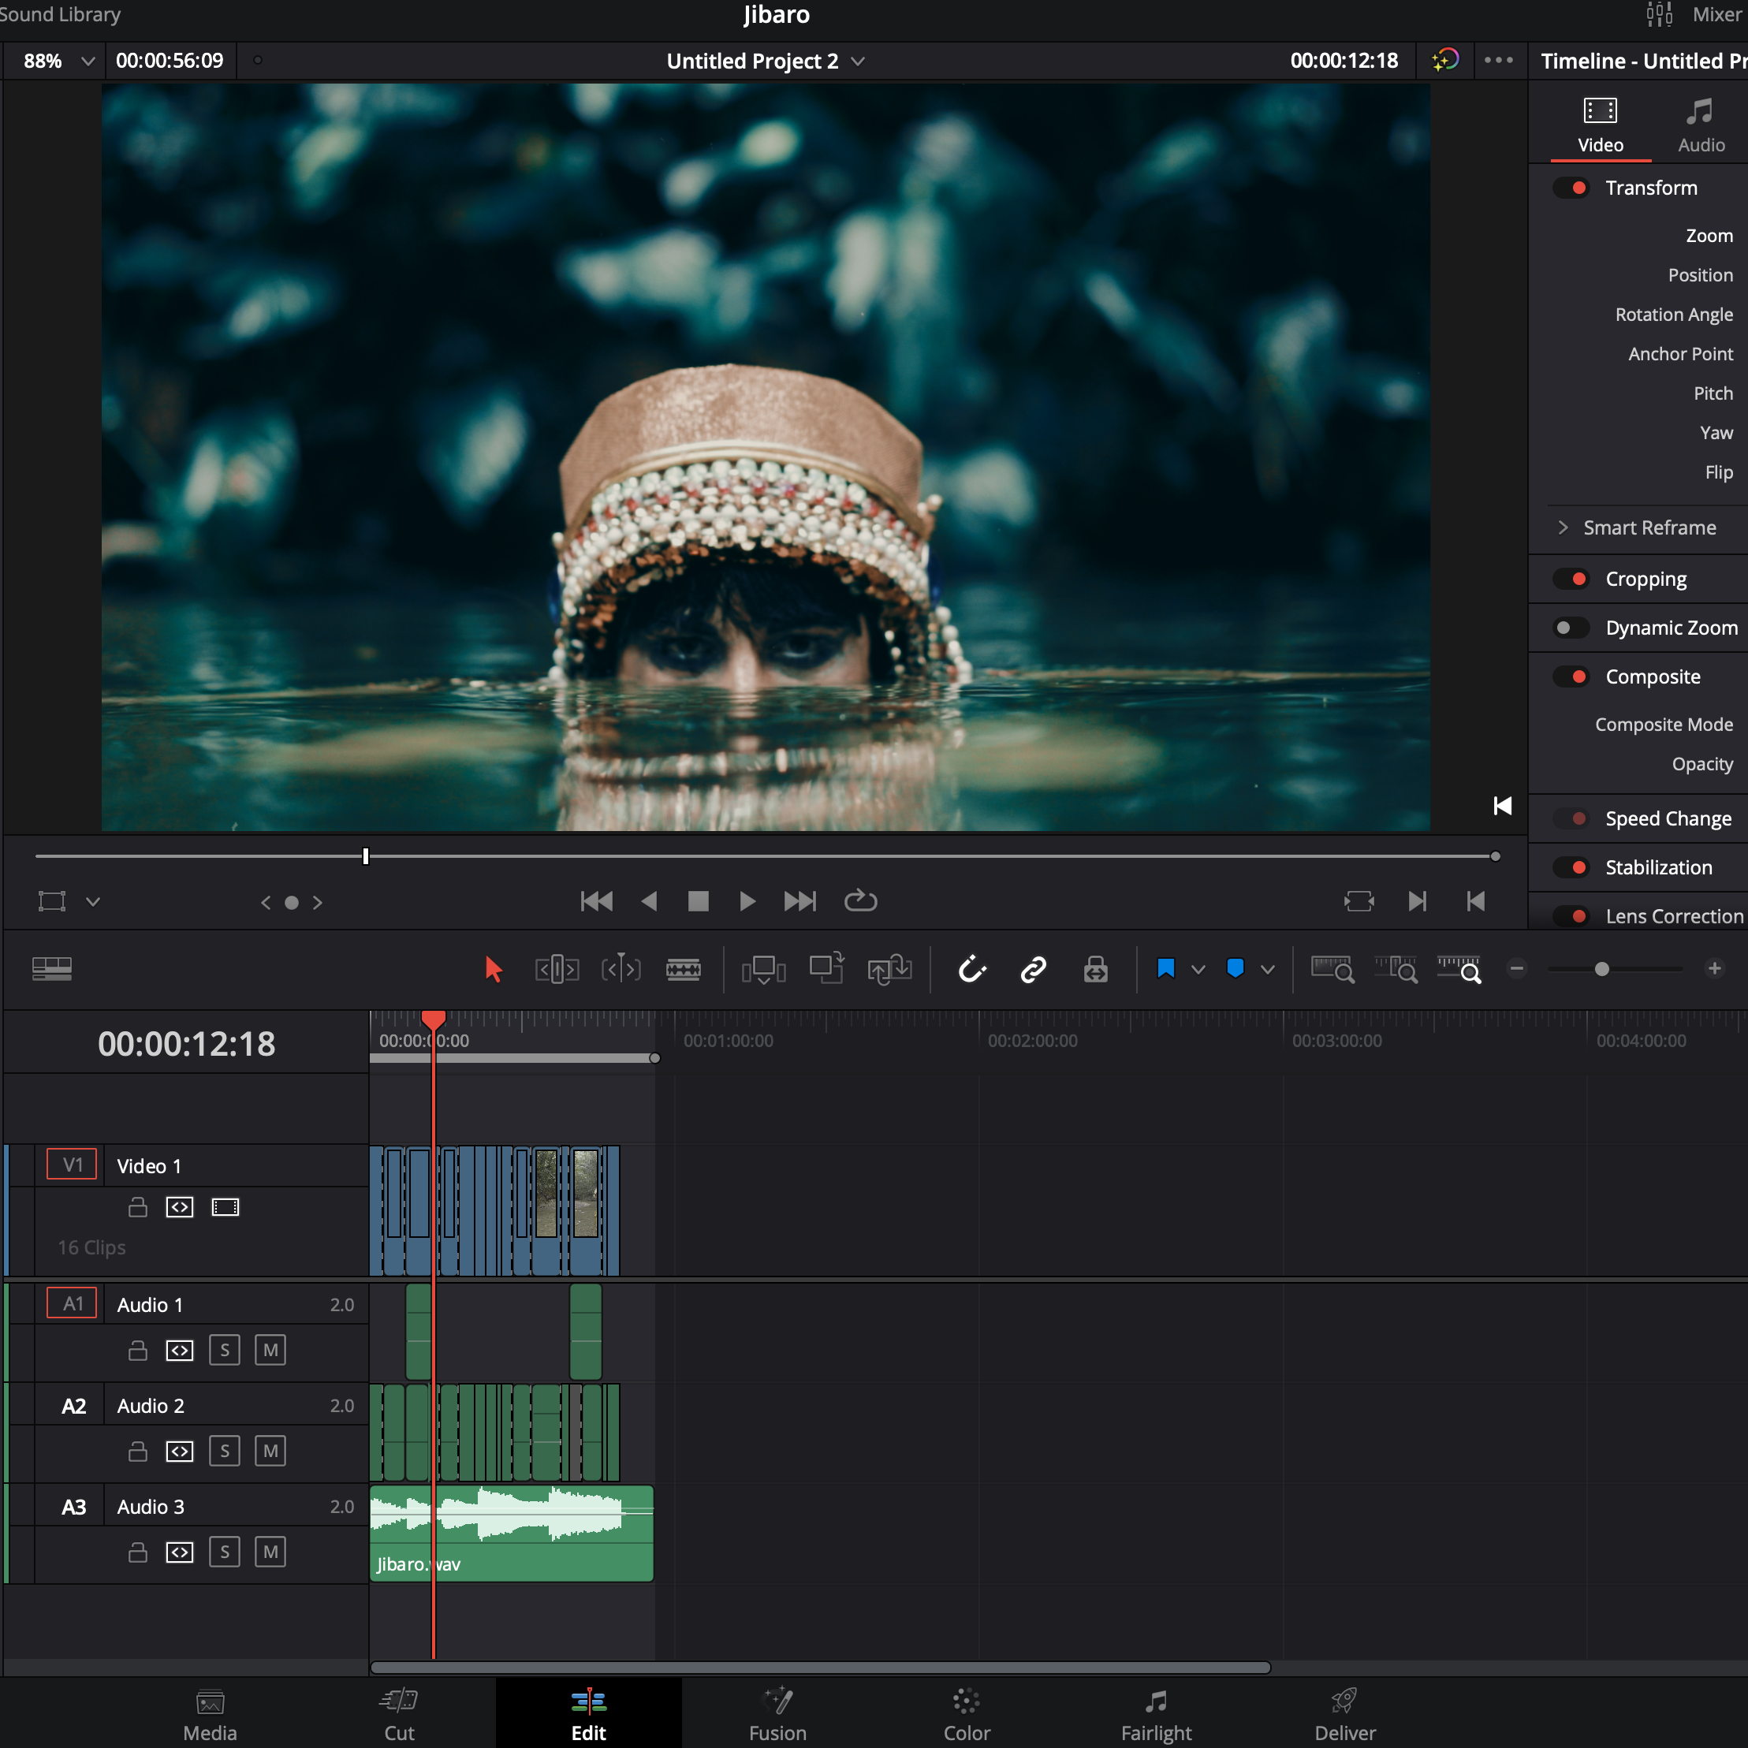
Task: Disable the Transform toggle
Action: pyautogui.click(x=1571, y=188)
